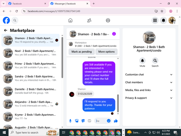This screenshot has width=181, height=136.
Task: Open the Windows notification center icon
Action: (x=176, y=133)
